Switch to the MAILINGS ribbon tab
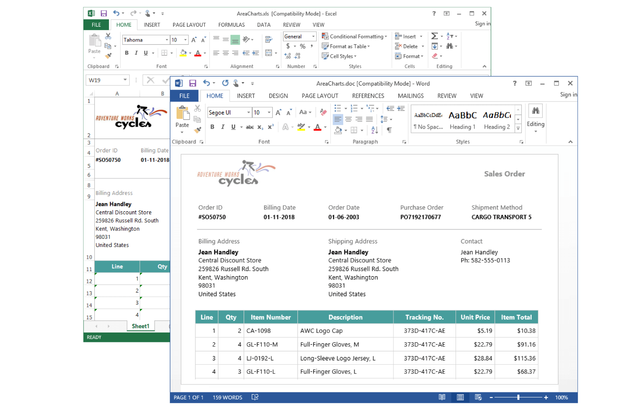The height and width of the screenshot is (411, 642). click(410, 96)
